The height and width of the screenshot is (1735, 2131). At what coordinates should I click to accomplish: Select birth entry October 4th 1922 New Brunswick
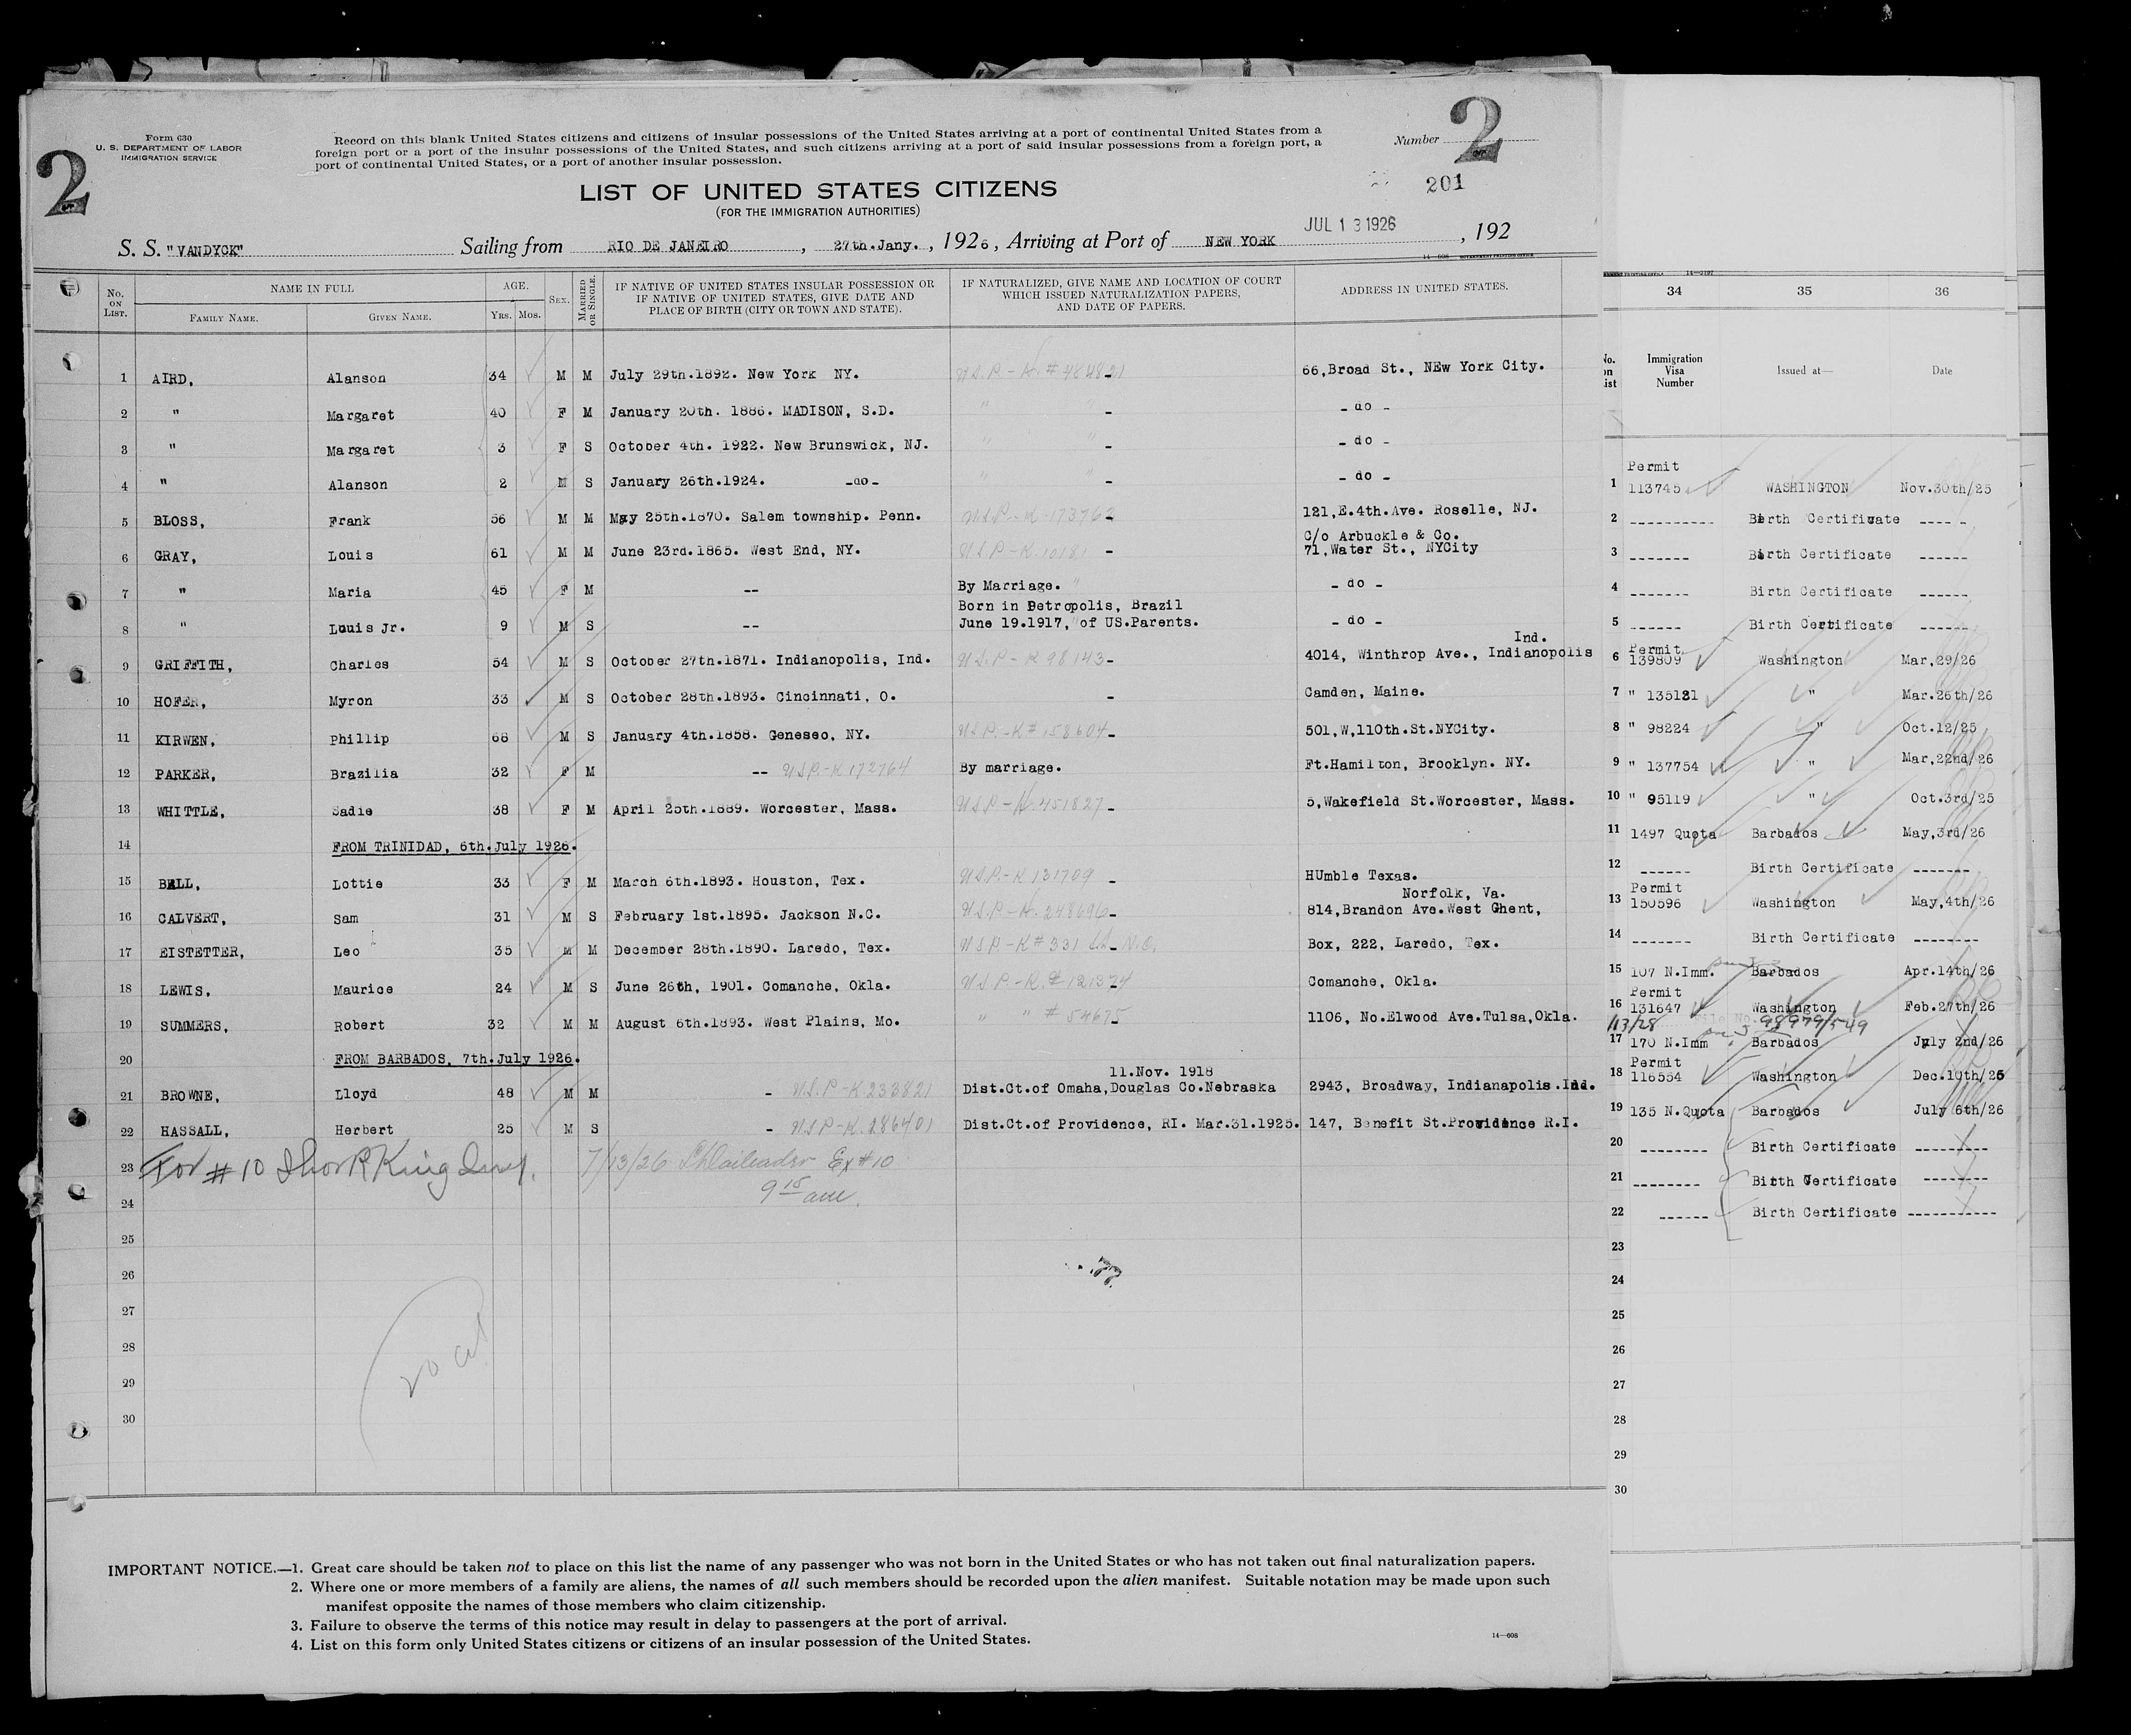[x=769, y=446]
